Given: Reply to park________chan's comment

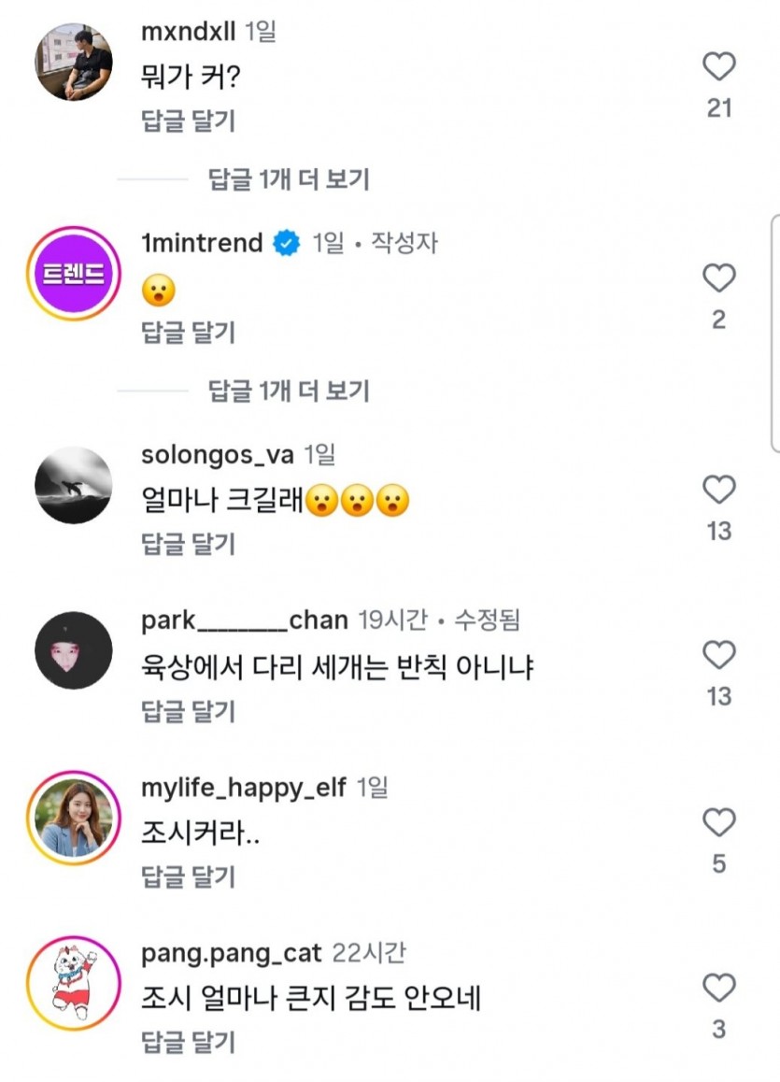Looking at the screenshot, I should pos(189,711).
